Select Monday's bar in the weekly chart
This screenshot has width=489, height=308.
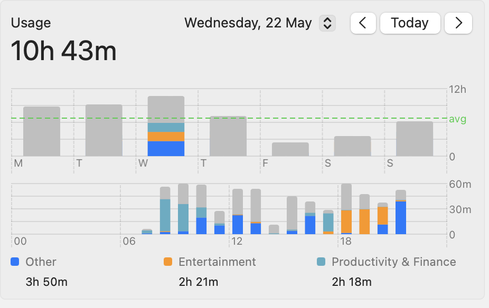[x=42, y=131]
